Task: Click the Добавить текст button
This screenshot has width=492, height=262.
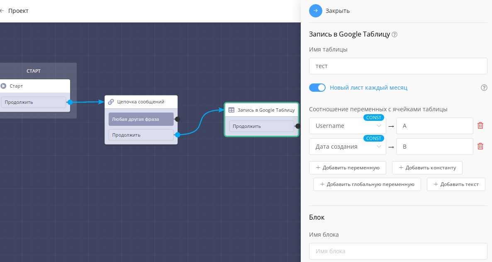Action: click(455, 184)
